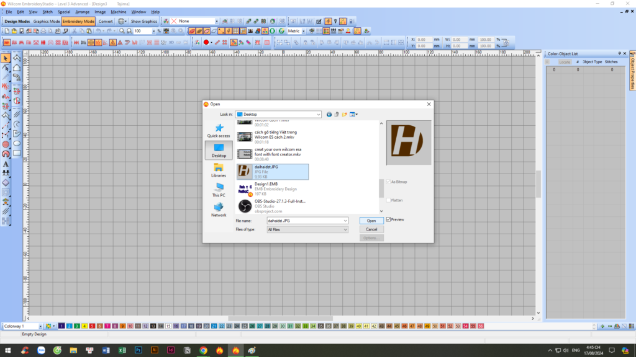
Task: Click the Windows Start button
Action: tap(7, 350)
